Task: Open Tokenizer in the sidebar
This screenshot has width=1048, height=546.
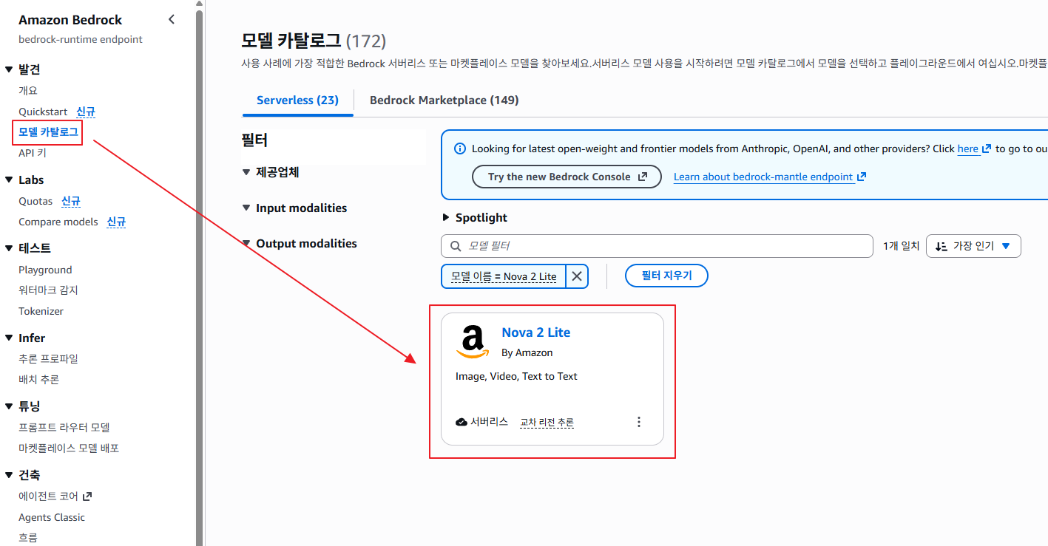Action: point(41,311)
